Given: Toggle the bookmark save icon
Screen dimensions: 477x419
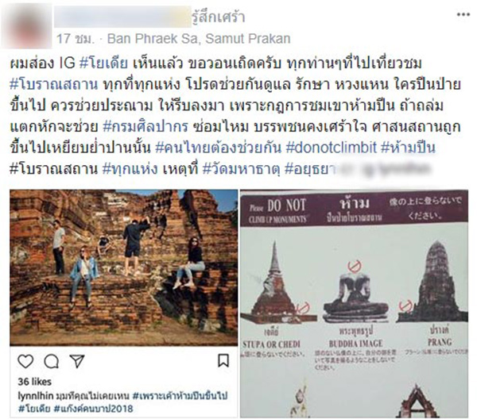Looking at the screenshot, I should [223, 361].
